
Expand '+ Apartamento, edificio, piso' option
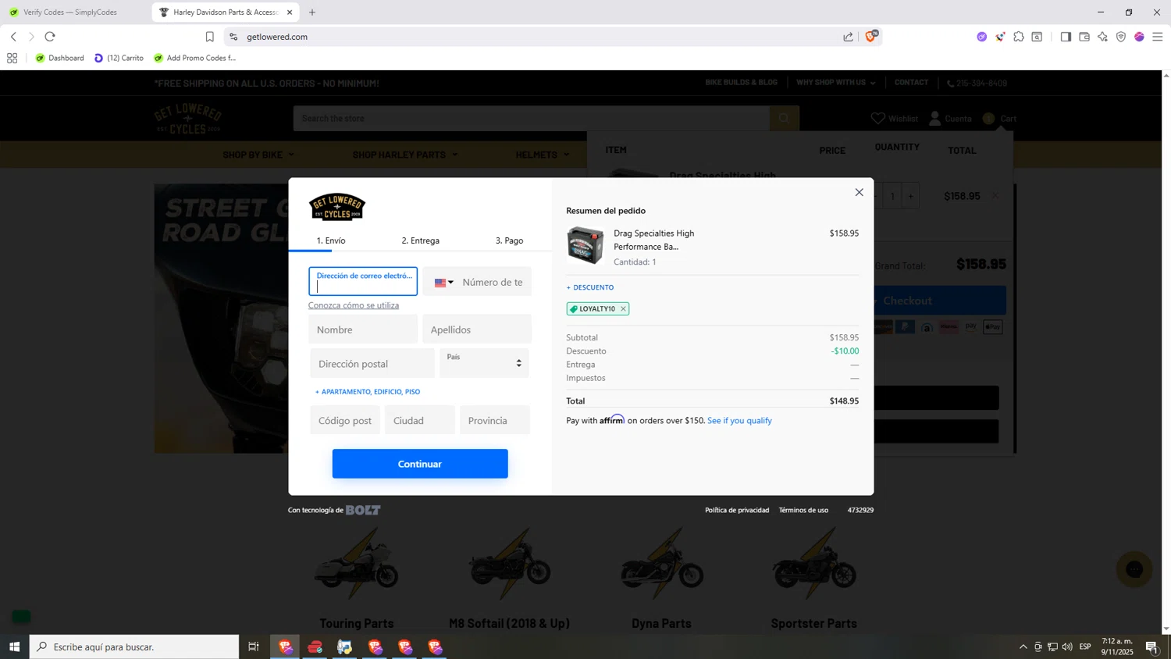click(368, 392)
